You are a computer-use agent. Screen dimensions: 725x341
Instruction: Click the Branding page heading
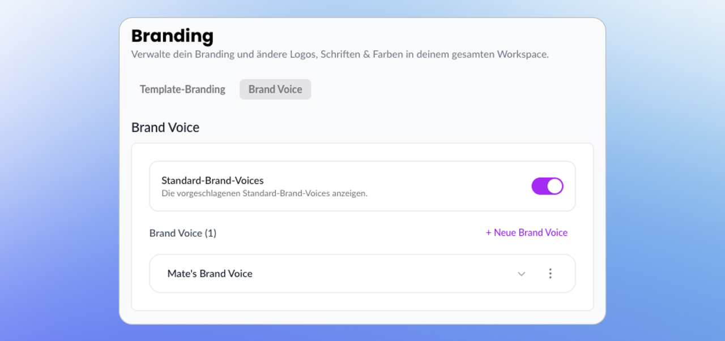(172, 36)
